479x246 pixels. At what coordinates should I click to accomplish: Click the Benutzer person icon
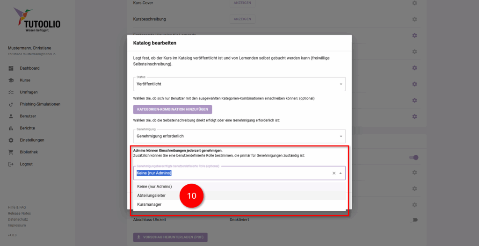11,116
